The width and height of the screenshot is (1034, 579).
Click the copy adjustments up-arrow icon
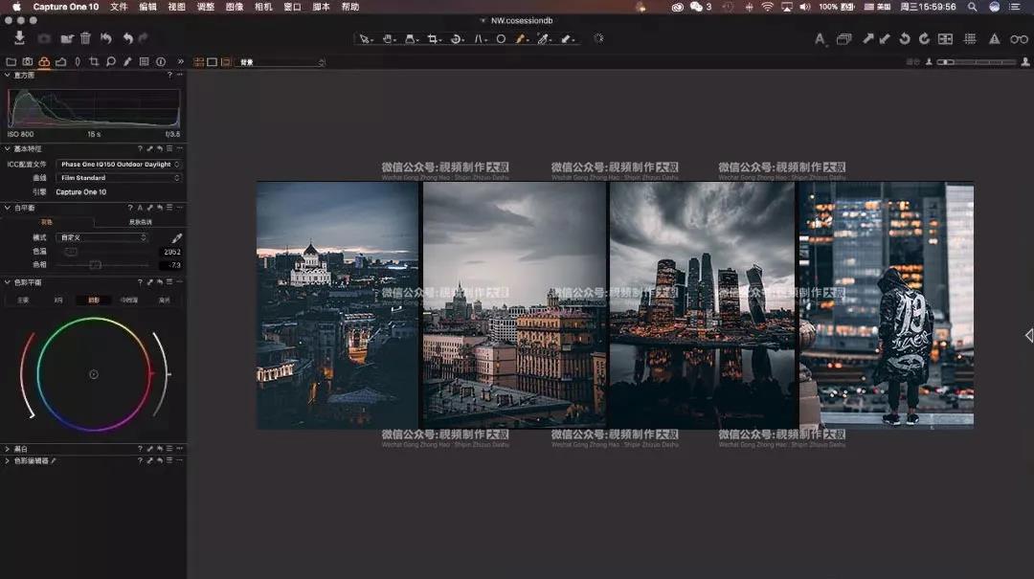[867, 39]
